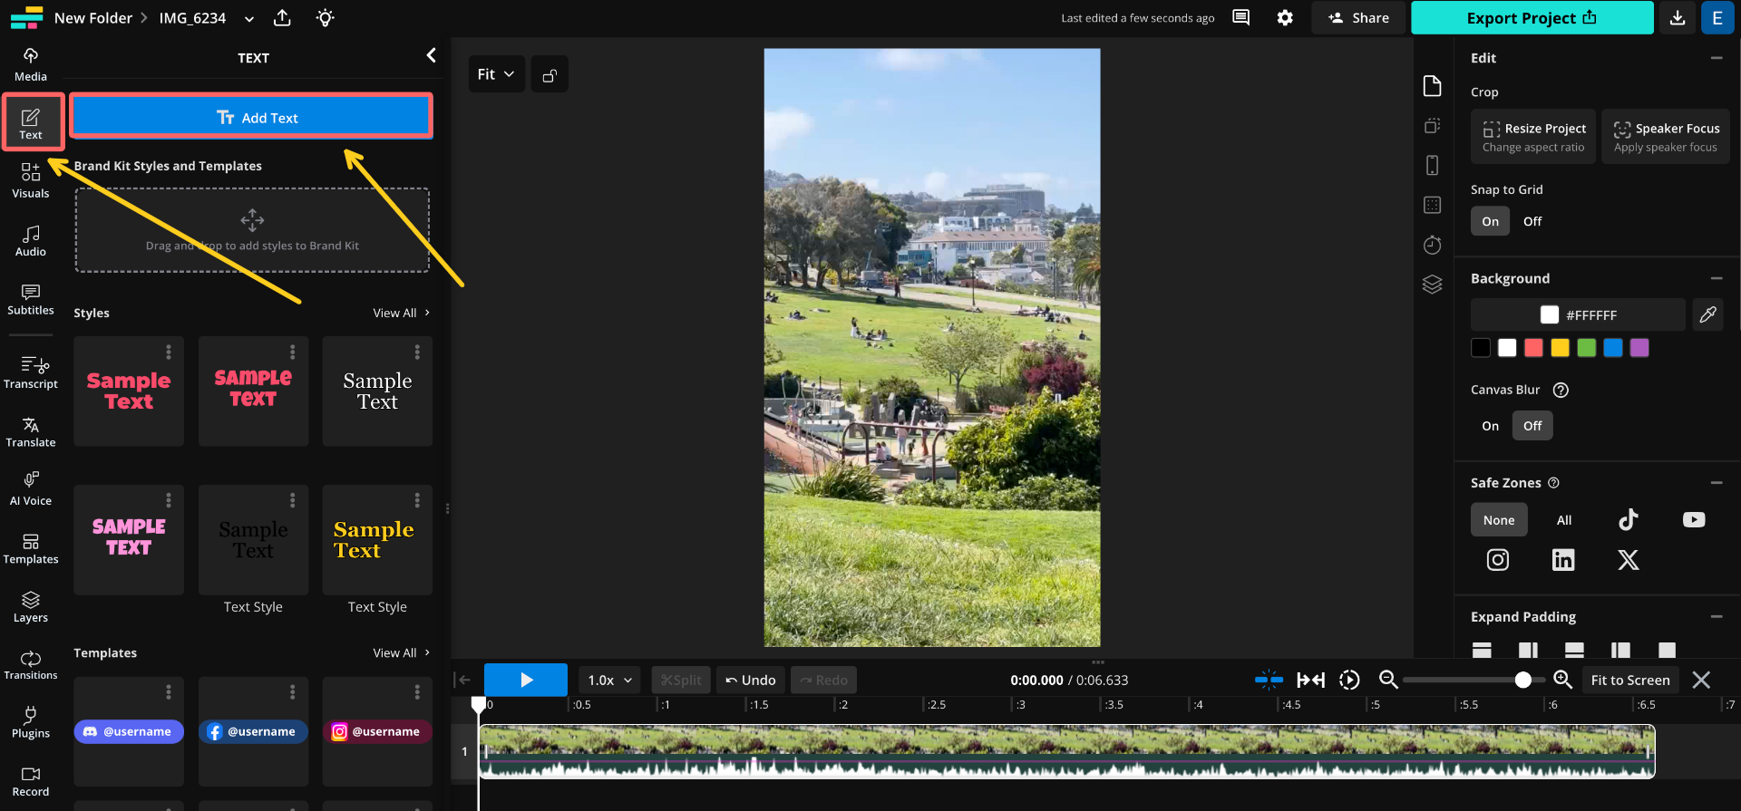The height and width of the screenshot is (811, 1741).
Task: Expand Styles with View All
Action: (x=402, y=313)
